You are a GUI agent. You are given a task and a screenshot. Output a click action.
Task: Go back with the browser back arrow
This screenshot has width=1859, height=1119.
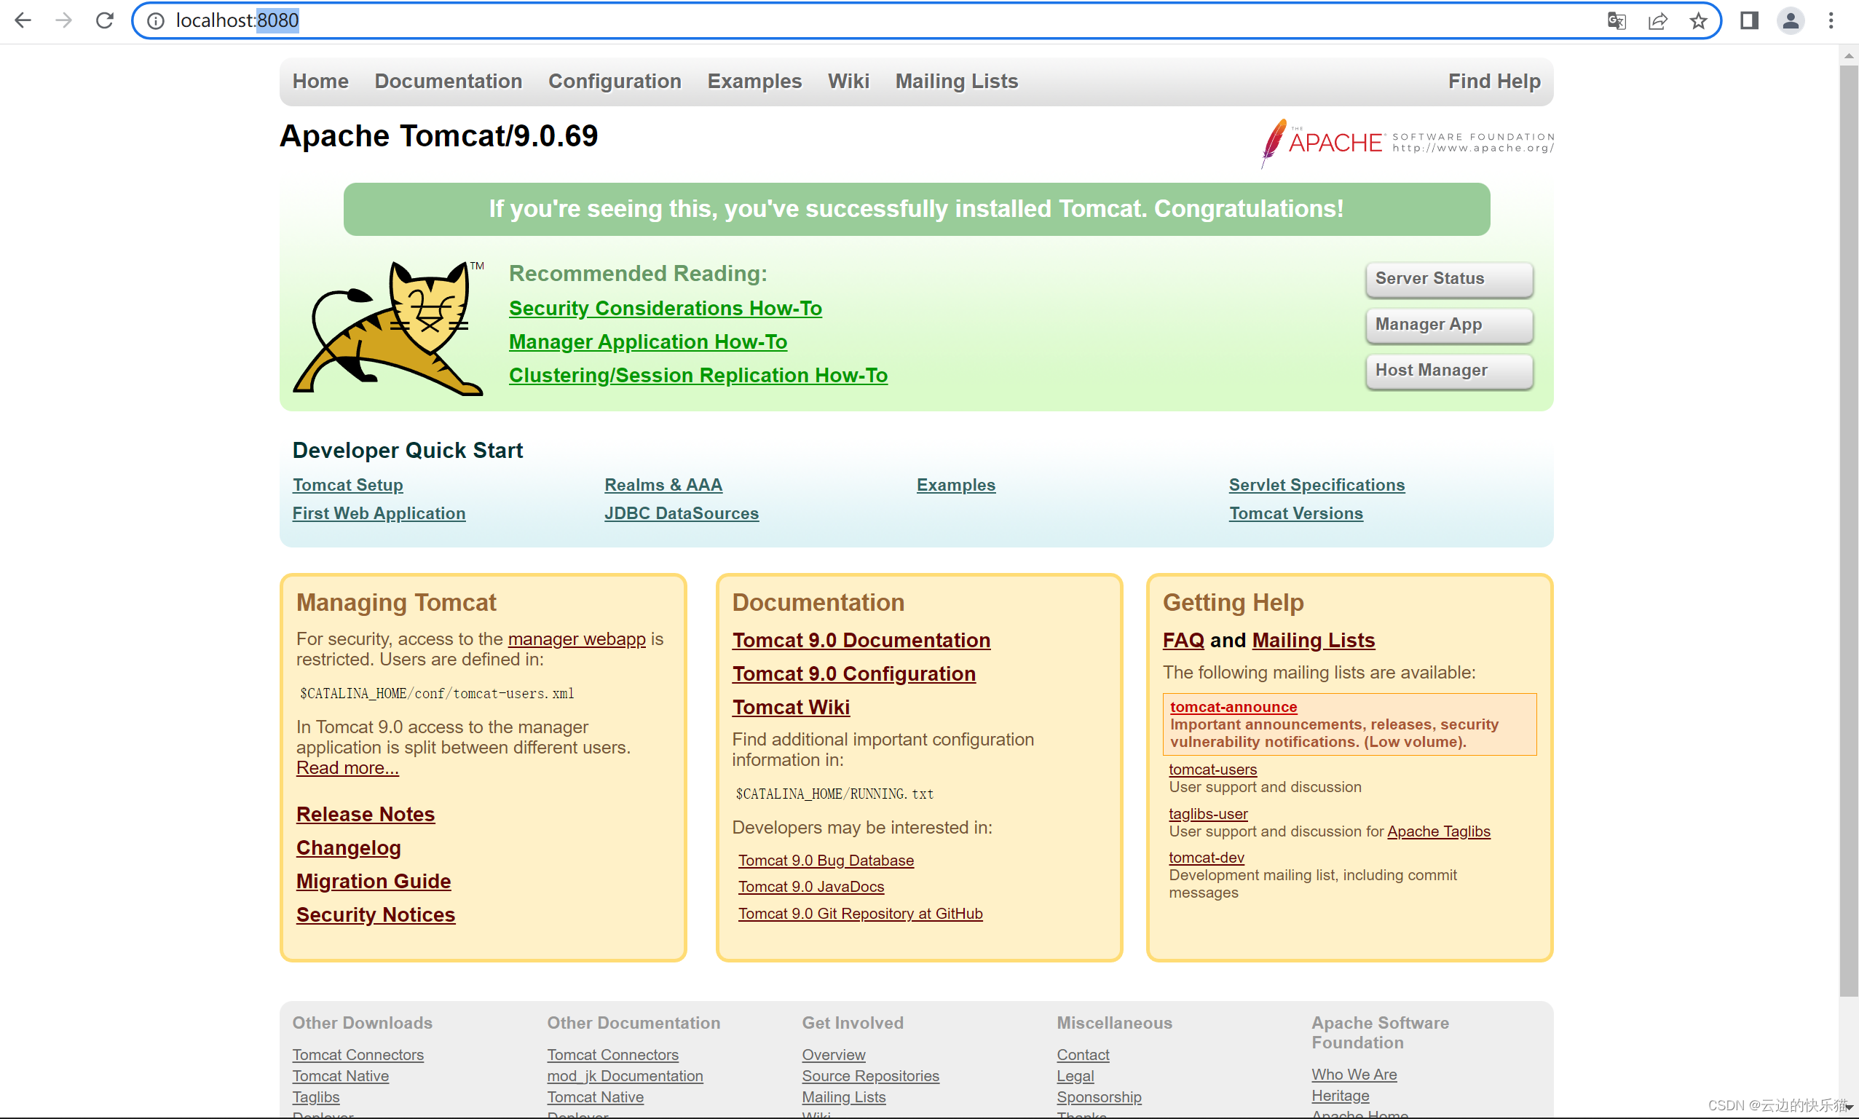click(x=23, y=20)
